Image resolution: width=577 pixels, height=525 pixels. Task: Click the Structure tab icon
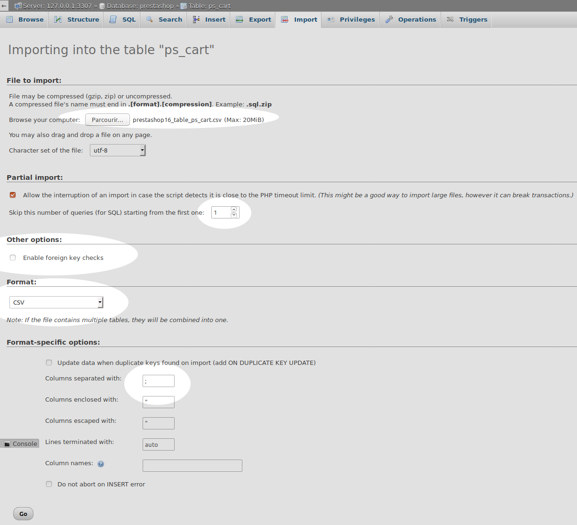point(58,19)
